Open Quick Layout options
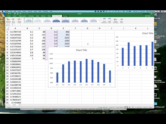The height and width of the screenshot is (124, 166). (x=13, y=20)
